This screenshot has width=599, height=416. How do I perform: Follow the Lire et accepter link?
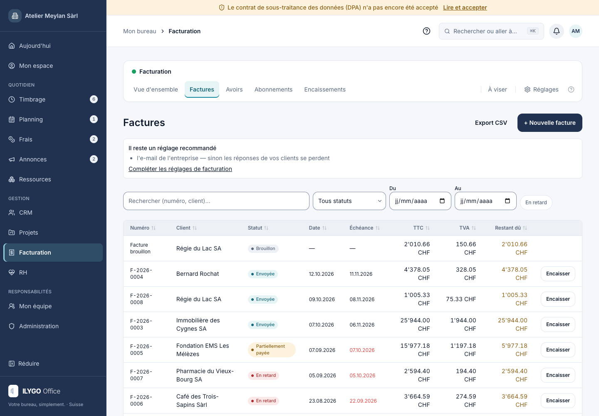point(465,7)
